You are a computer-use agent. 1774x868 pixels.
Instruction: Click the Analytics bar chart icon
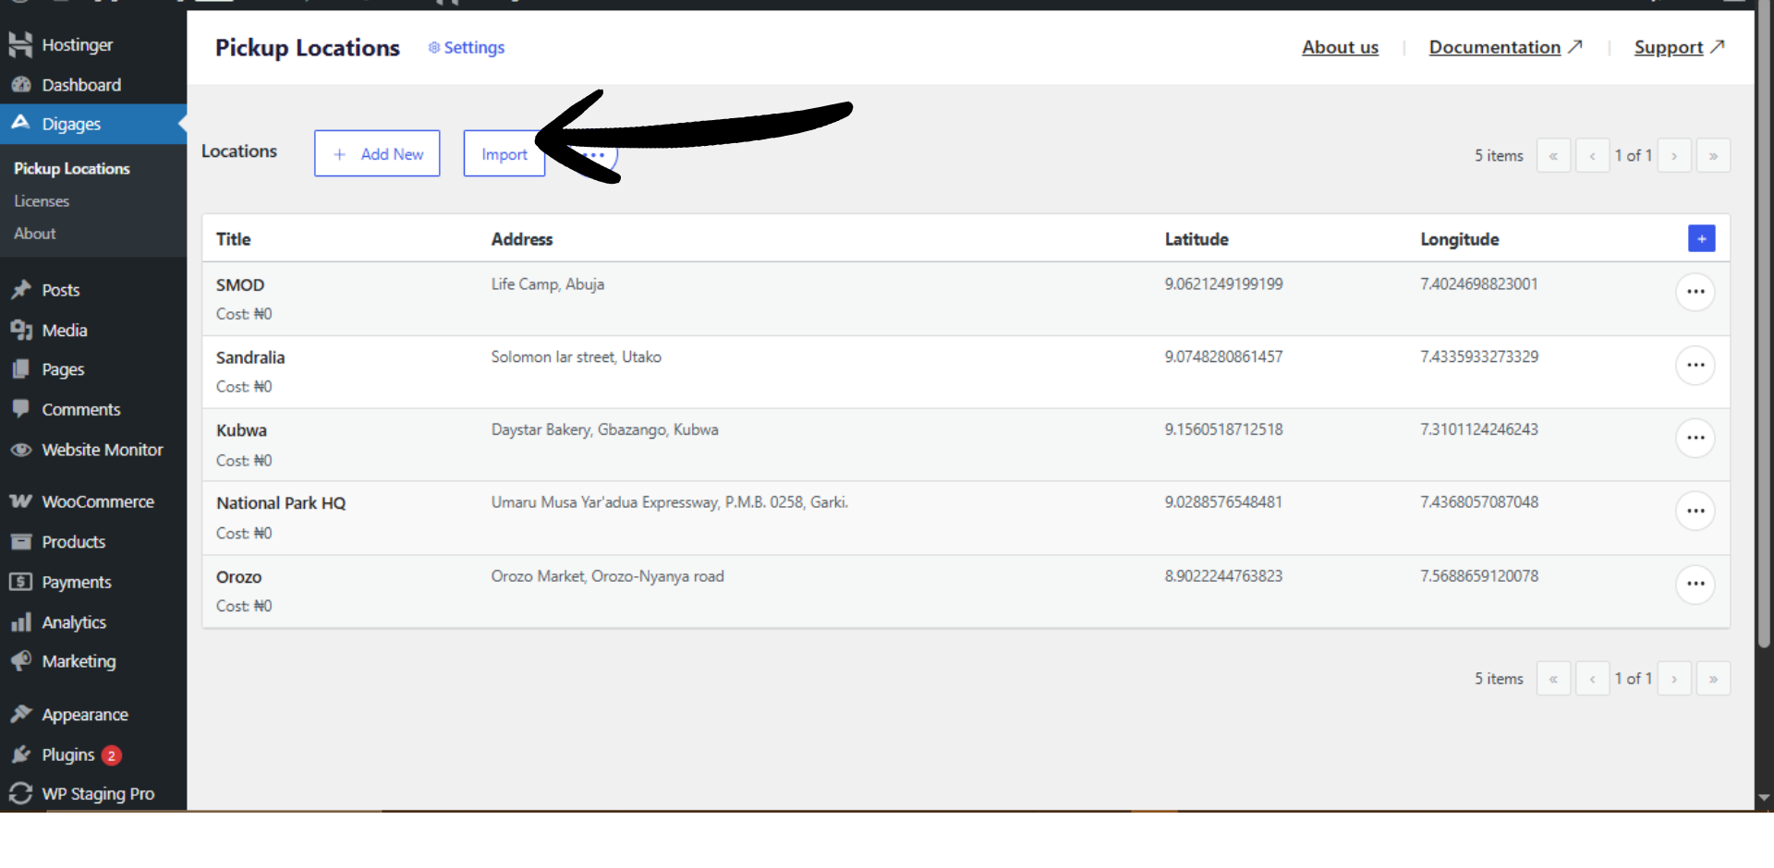(x=20, y=622)
